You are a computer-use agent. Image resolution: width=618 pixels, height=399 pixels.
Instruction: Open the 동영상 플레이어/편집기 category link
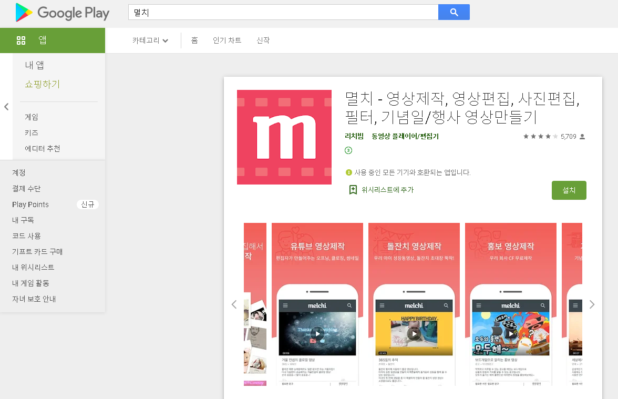pos(405,136)
